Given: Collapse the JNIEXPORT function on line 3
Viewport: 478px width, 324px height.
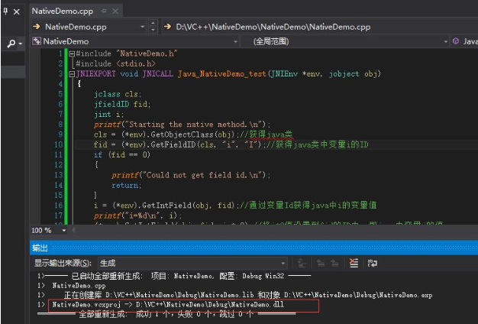Looking at the screenshot, I should [x=72, y=74].
